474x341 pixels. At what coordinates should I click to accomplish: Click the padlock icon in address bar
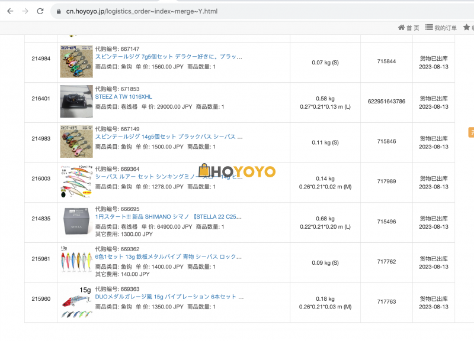(59, 11)
